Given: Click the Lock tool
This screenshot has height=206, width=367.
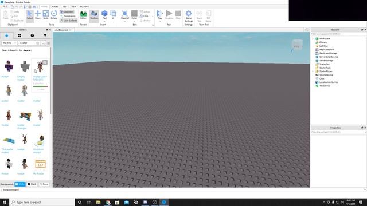Looking at the screenshot, I should [144, 16].
